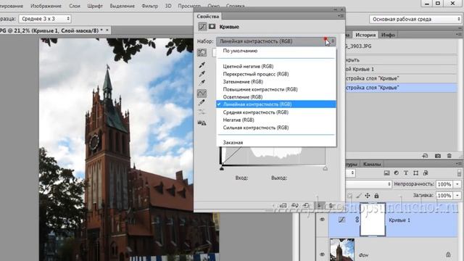Hide the Кривые 1 layer eye
The width and height of the screenshot is (464, 261).
[x=322, y=220]
